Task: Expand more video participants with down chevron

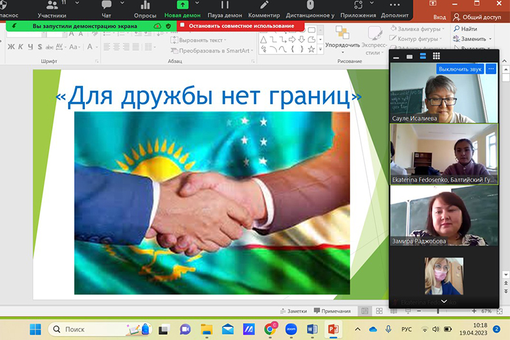Action: [x=444, y=302]
